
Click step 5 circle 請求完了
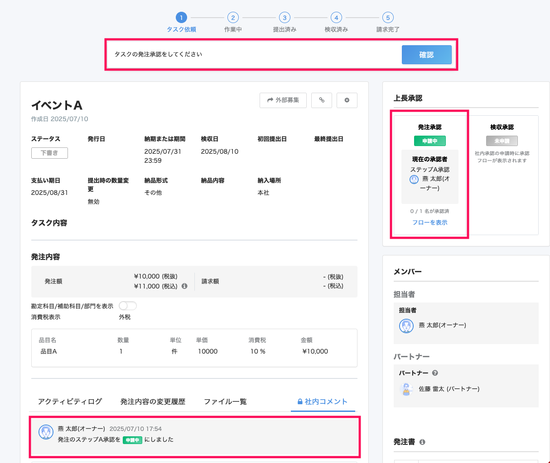click(x=388, y=18)
